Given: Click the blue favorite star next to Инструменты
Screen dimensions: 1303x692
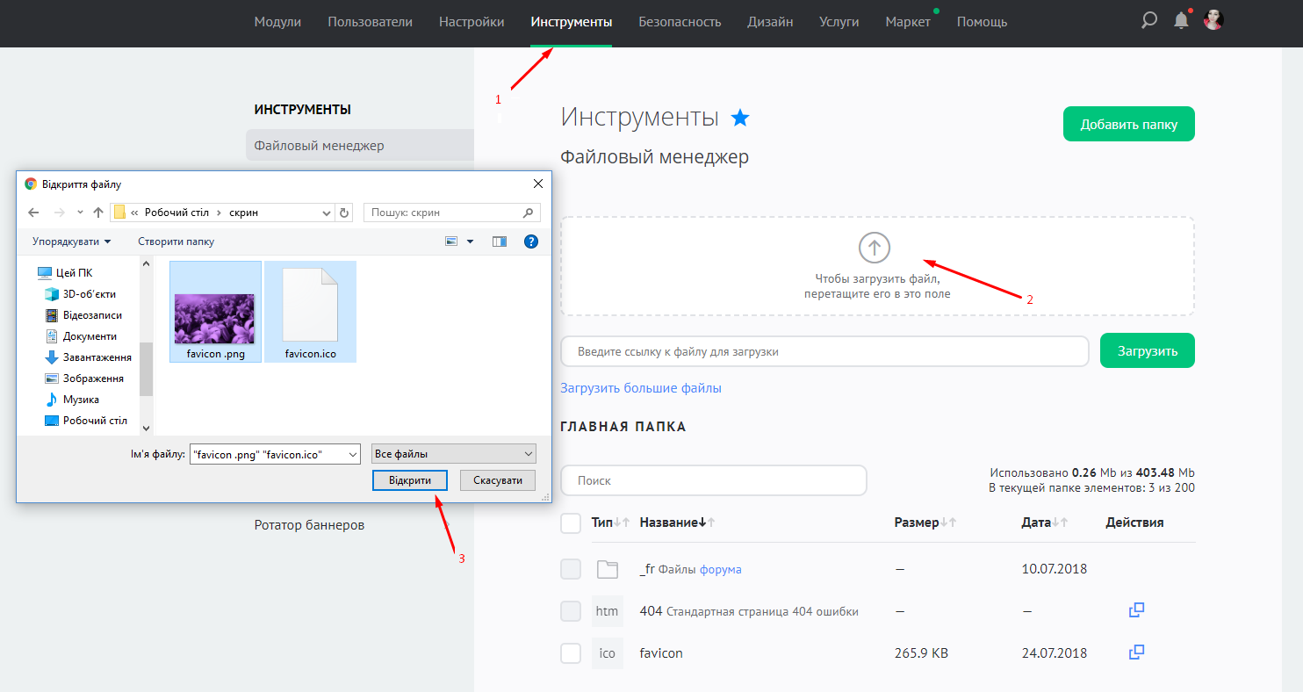Looking at the screenshot, I should coord(740,118).
